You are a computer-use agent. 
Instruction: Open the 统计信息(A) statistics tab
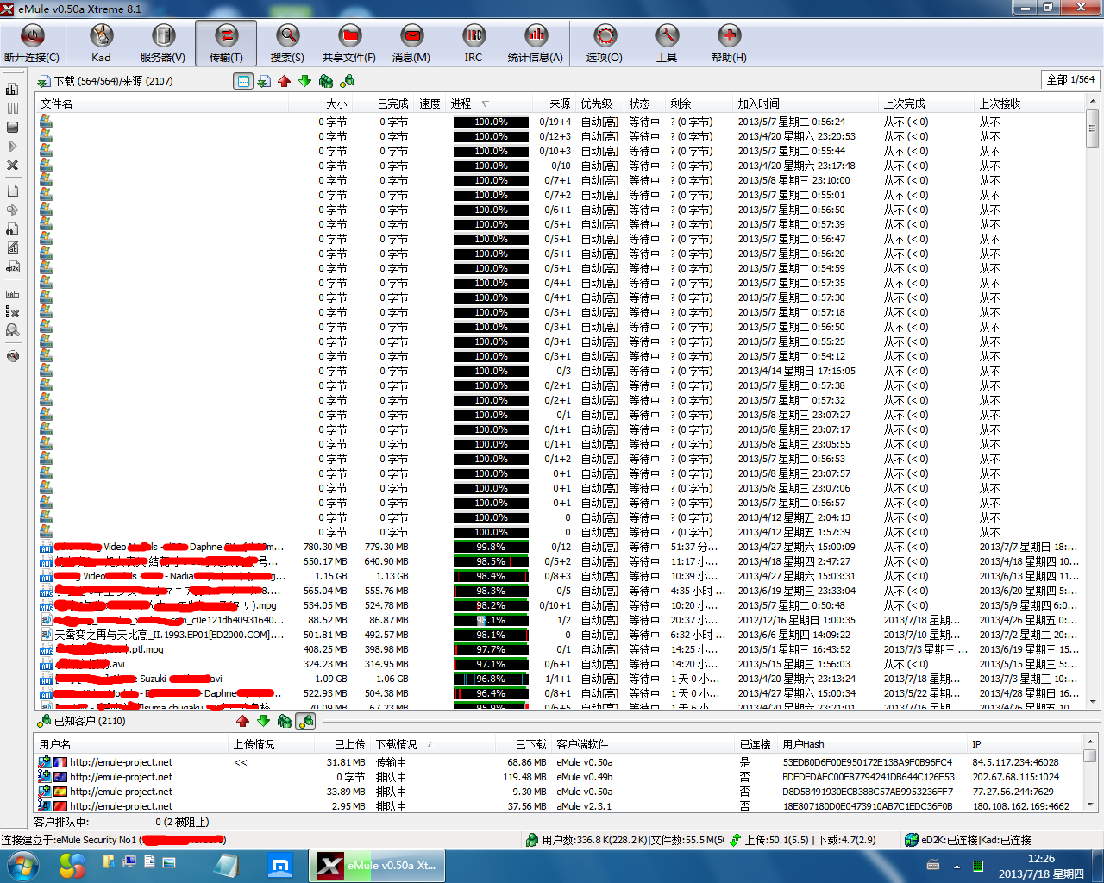pos(536,43)
